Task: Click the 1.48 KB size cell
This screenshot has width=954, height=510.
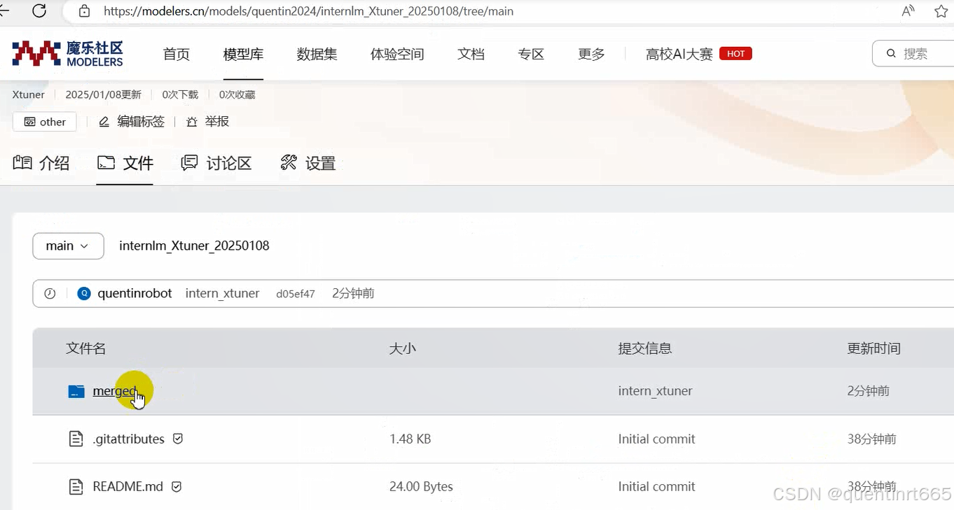Action: [x=410, y=439]
